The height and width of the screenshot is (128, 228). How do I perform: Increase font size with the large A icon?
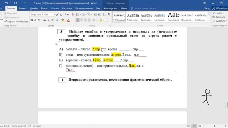pos(57,15)
